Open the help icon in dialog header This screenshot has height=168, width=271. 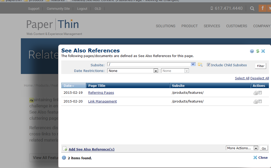pos(252,51)
